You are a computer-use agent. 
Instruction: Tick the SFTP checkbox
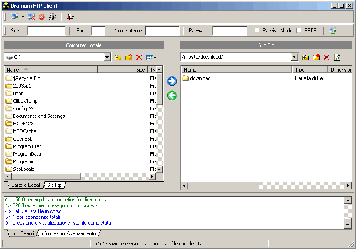[299, 31]
